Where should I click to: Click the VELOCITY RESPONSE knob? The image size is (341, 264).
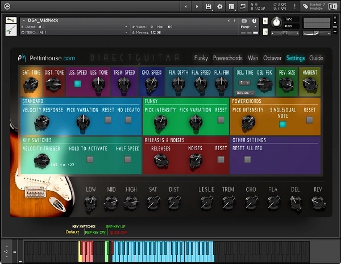tap(41, 123)
